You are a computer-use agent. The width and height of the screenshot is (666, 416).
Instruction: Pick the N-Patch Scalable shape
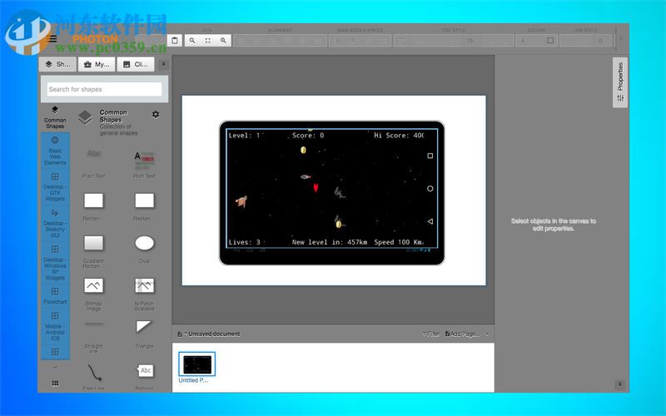click(144, 293)
